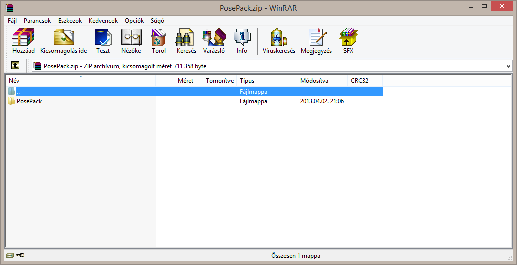Screen dimensions: 517x265
Task: Open the Súgó help menu
Action: [x=157, y=21]
